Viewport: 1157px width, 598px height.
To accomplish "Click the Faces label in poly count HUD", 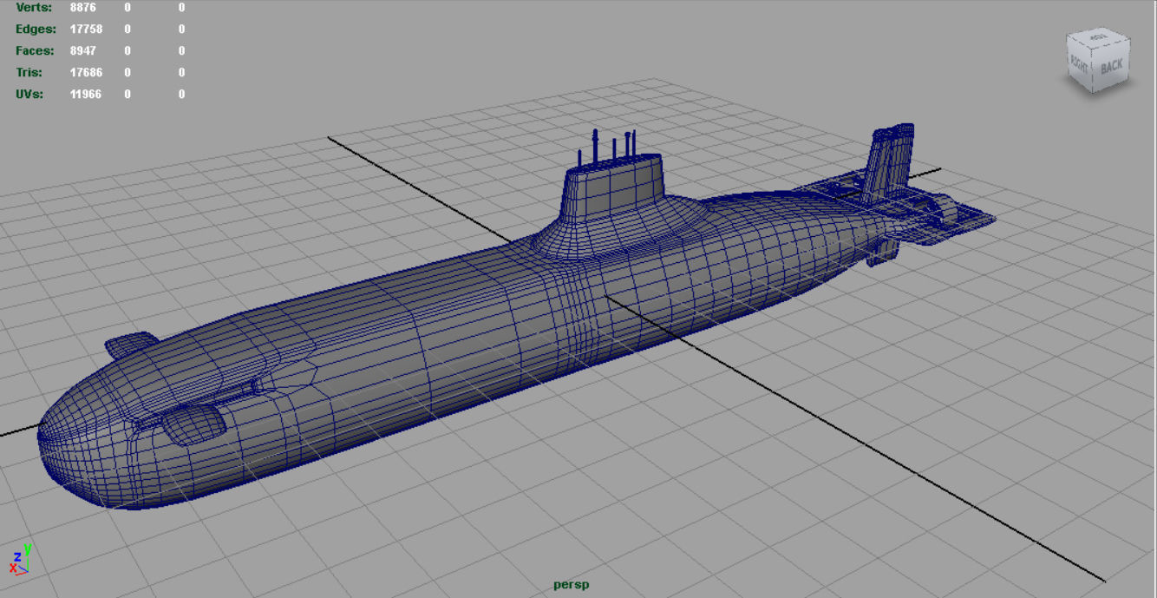I will [35, 50].
